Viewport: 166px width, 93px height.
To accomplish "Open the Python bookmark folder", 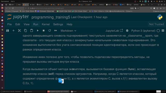I will pos(101,11).
